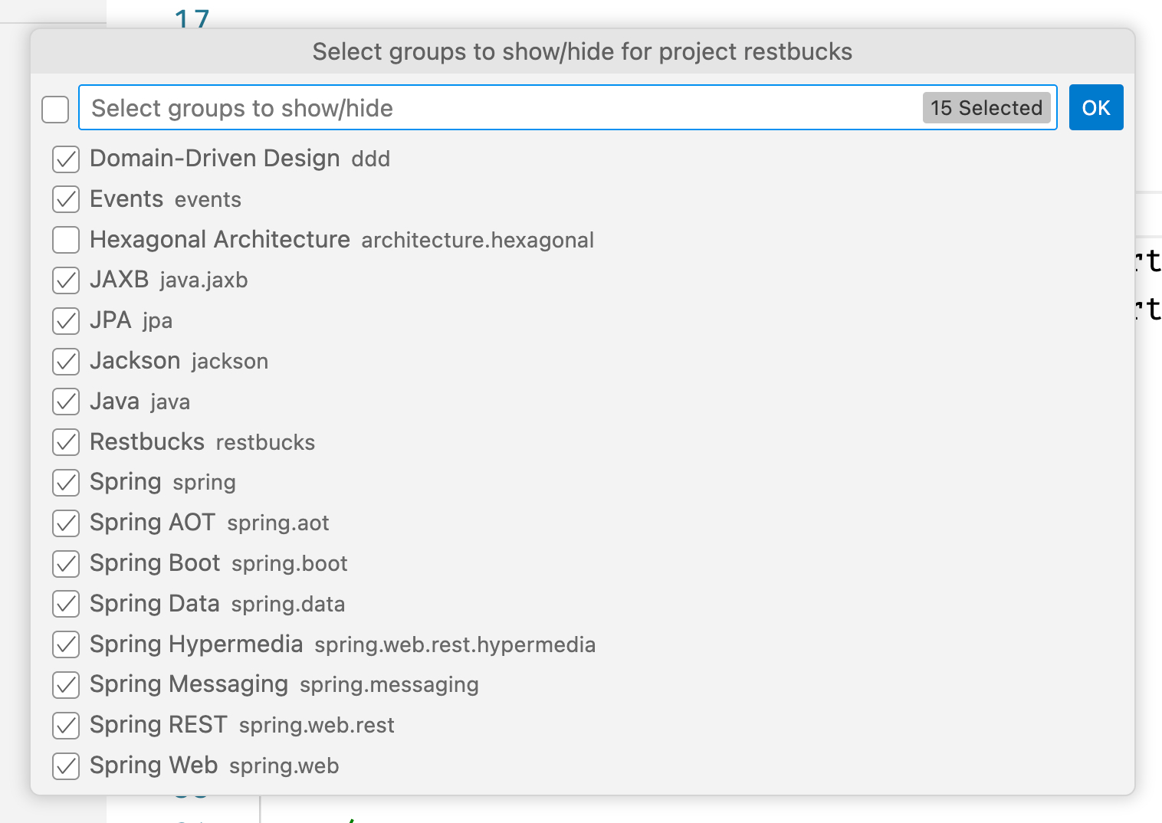The image size is (1162, 823).
Task: Uncheck the Events group checkbox
Action: [66, 199]
